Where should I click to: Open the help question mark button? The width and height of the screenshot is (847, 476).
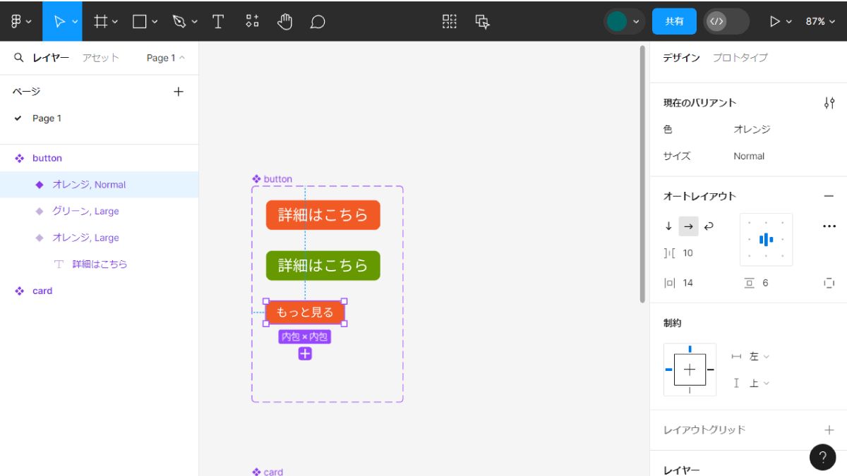(822, 457)
